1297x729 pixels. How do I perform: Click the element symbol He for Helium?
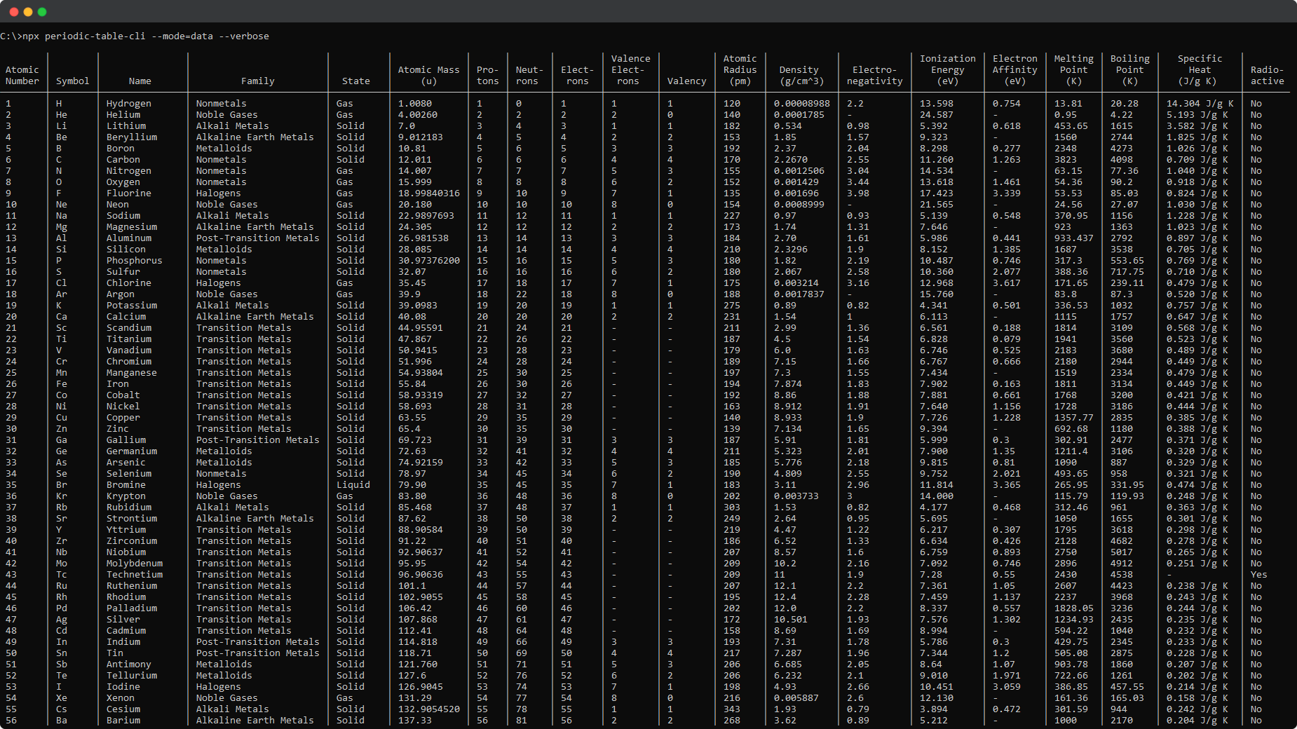tap(60, 114)
